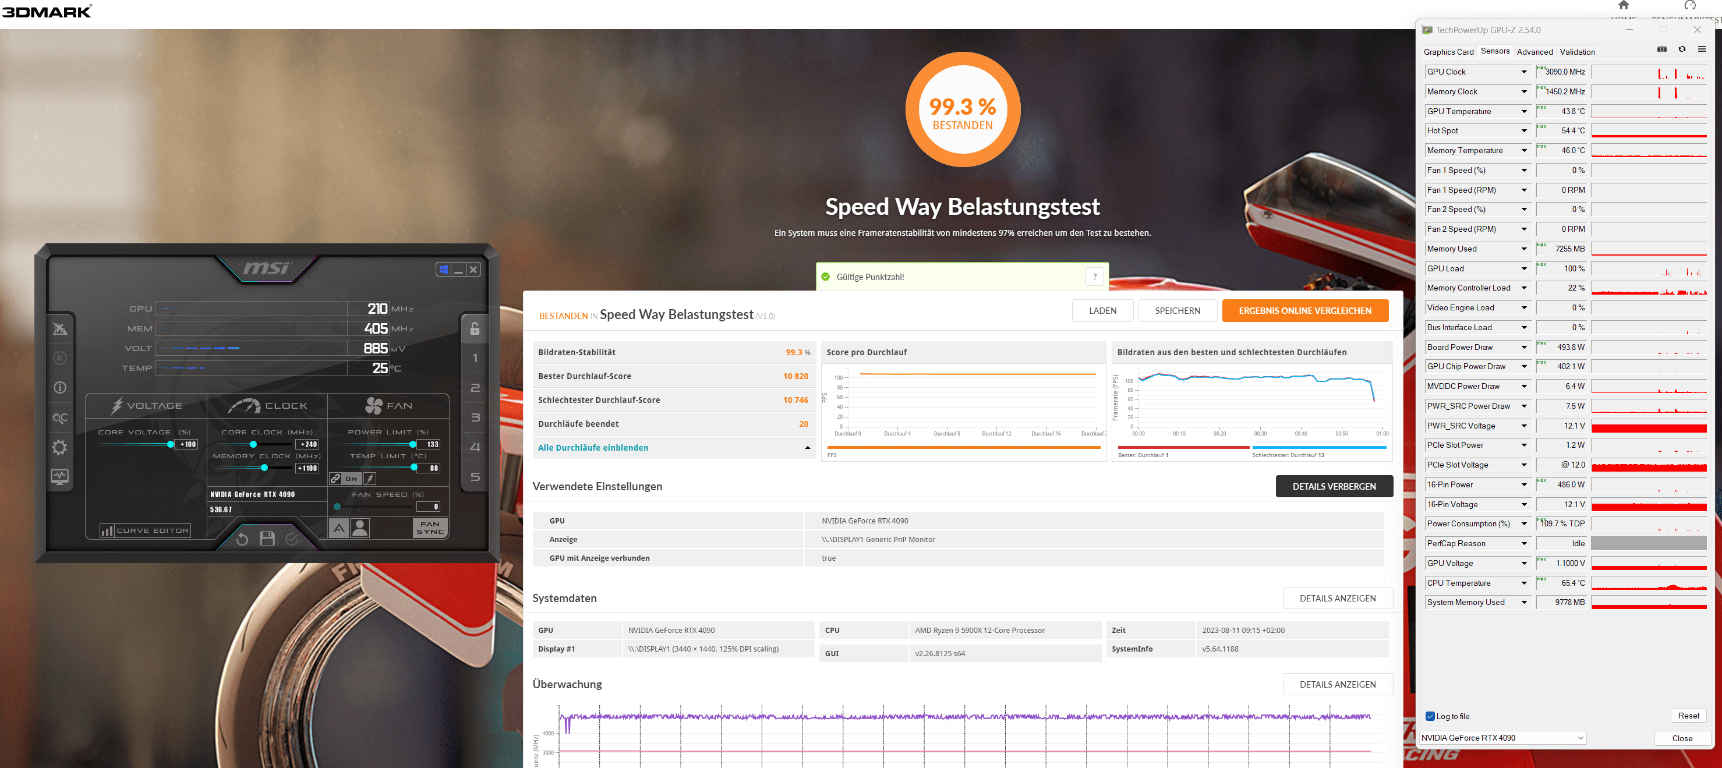
Task: Take GPU-Z screenshot with camera icon
Action: pyautogui.click(x=1662, y=49)
